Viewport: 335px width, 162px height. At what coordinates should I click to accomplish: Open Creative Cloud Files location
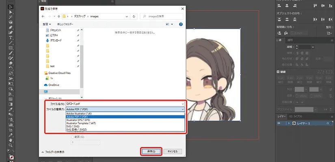(x=57, y=73)
